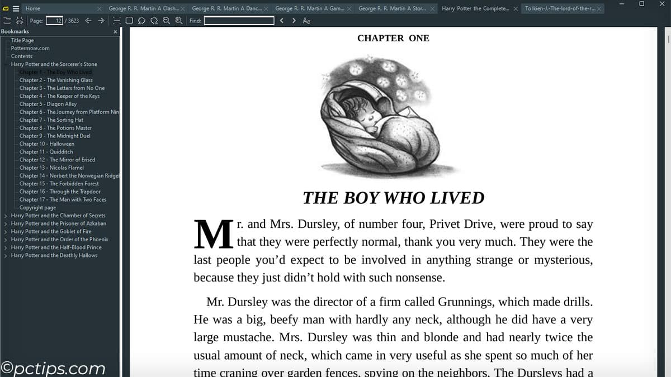Expand Harry Potter and the Chamber of Secrets

(6, 216)
